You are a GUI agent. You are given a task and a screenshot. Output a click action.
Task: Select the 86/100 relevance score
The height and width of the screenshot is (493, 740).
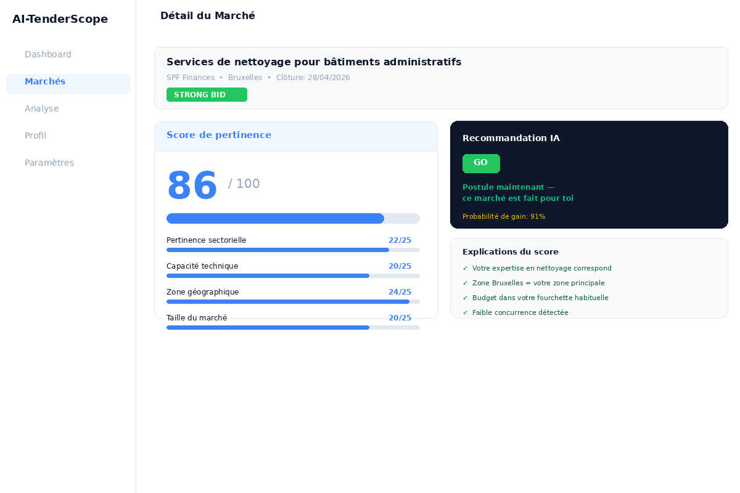192,183
